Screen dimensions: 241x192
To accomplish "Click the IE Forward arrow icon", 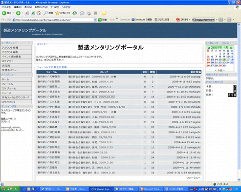I will click(x=18, y=13).
